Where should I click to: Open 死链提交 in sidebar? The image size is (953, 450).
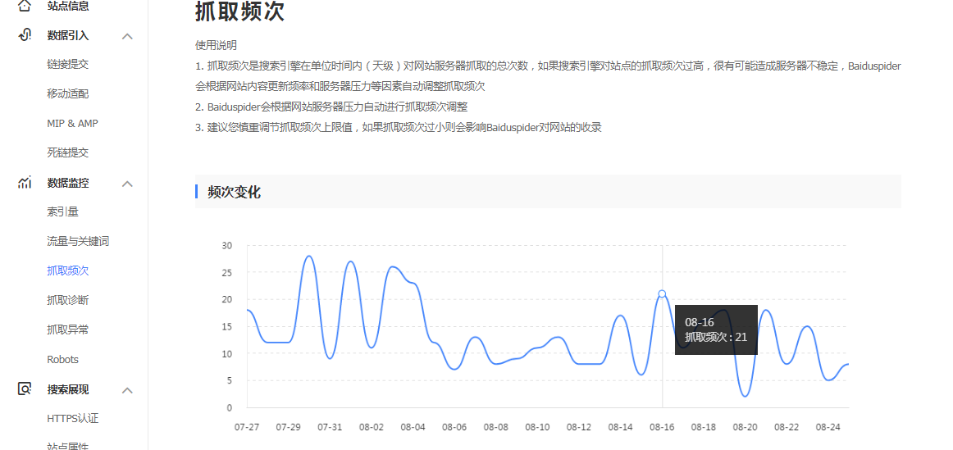coord(67,152)
